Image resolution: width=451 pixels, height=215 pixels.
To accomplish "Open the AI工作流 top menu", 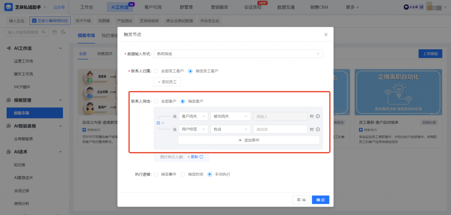I will (x=120, y=7).
